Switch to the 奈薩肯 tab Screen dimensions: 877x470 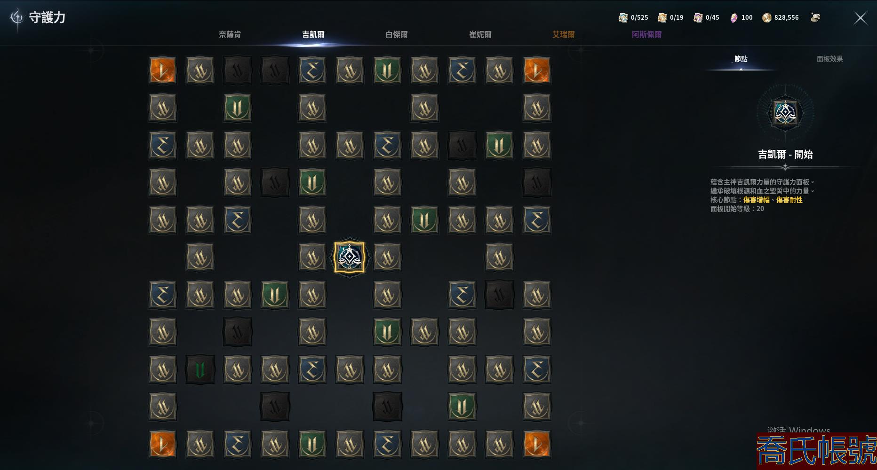(230, 34)
